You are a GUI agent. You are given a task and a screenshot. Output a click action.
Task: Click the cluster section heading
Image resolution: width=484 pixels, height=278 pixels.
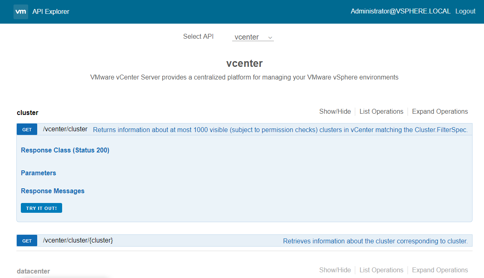pyautogui.click(x=27, y=113)
